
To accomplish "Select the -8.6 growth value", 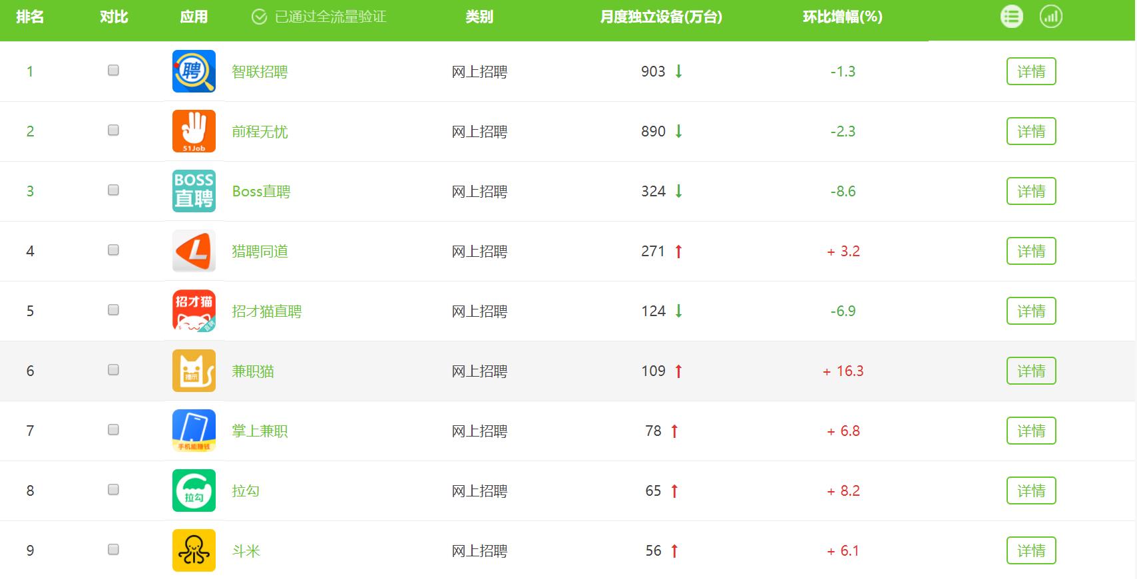I will 843,192.
